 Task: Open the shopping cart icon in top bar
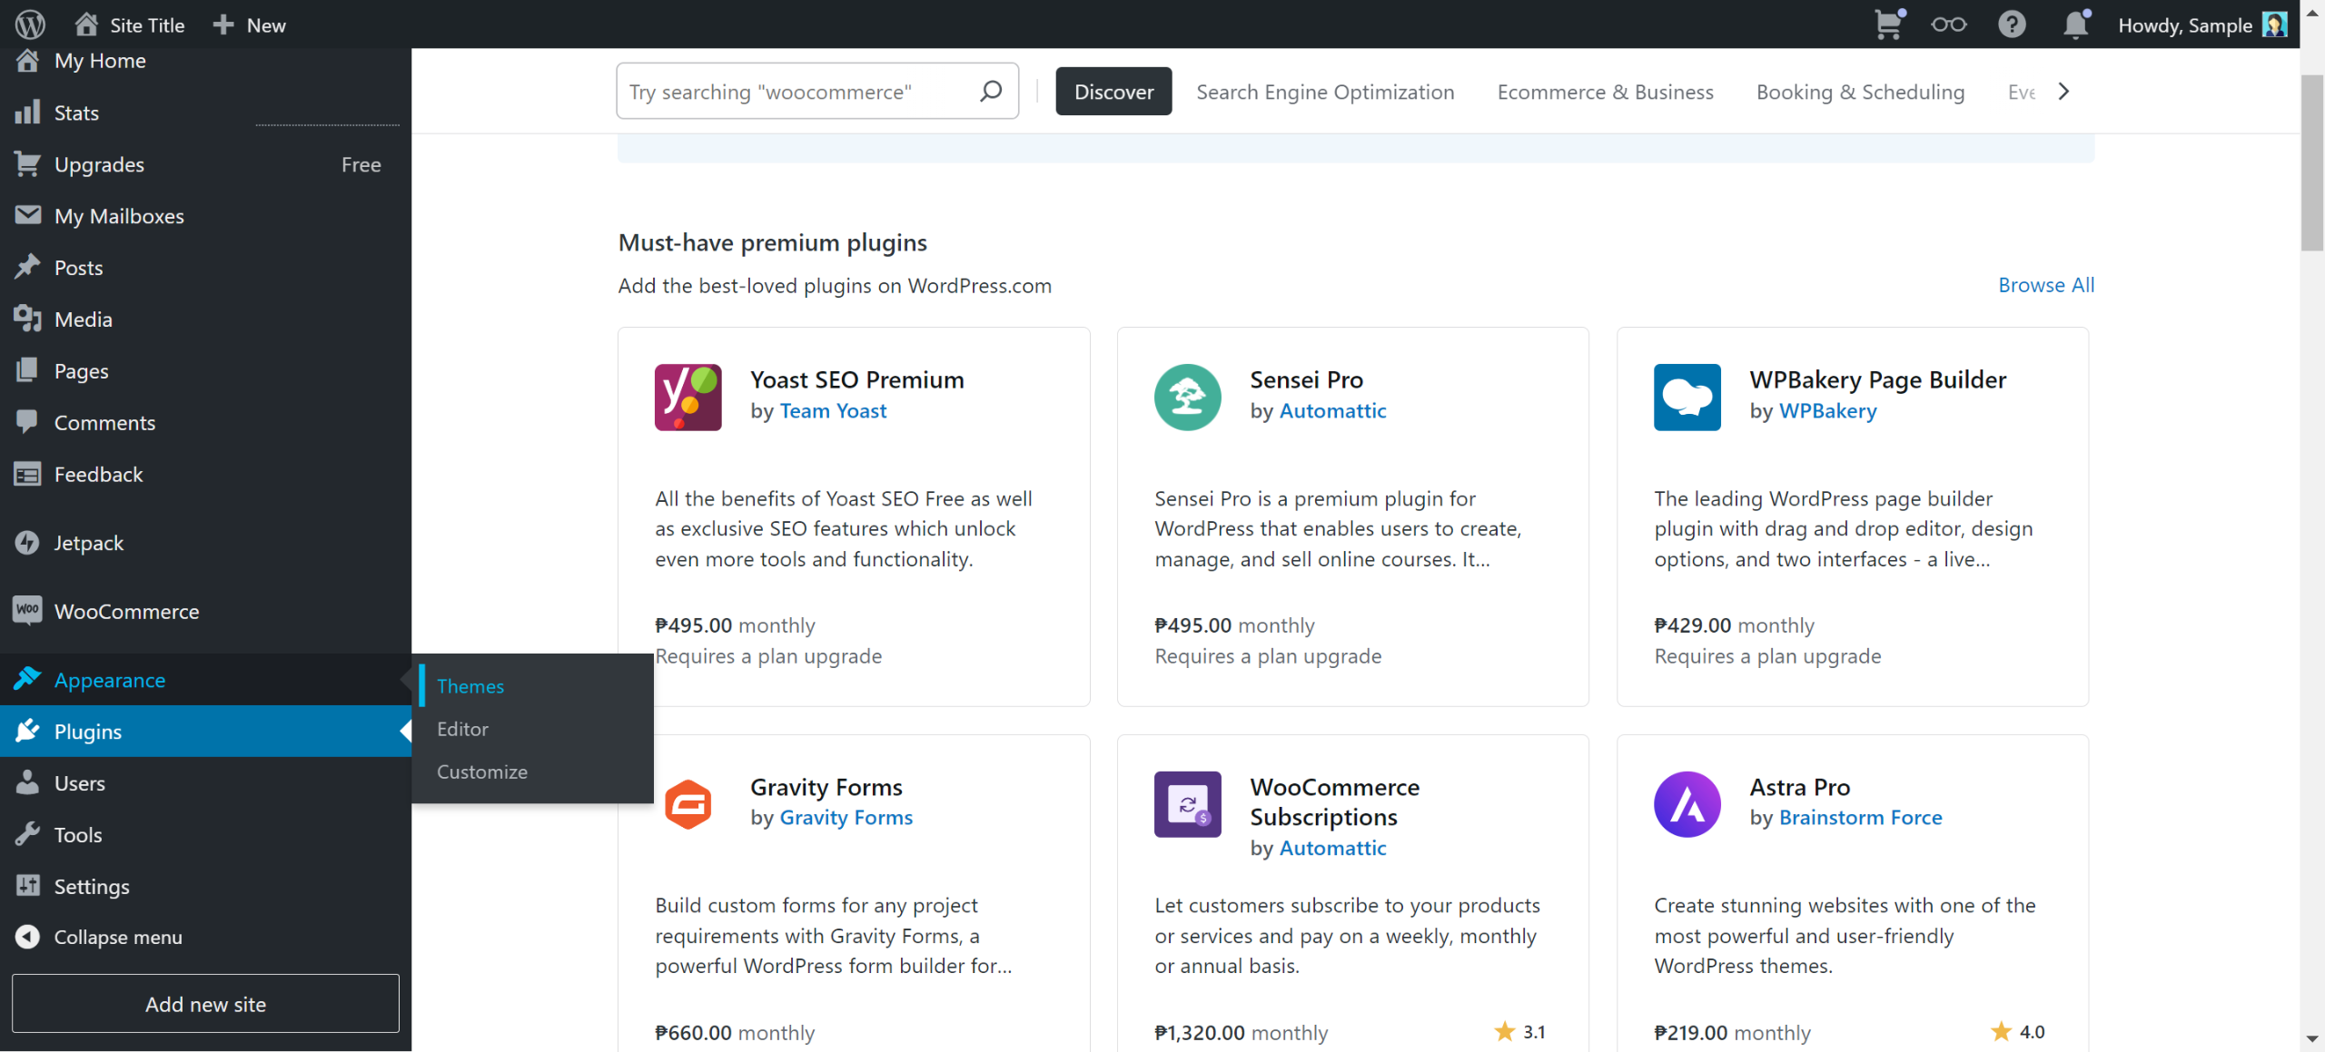pos(1888,25)
